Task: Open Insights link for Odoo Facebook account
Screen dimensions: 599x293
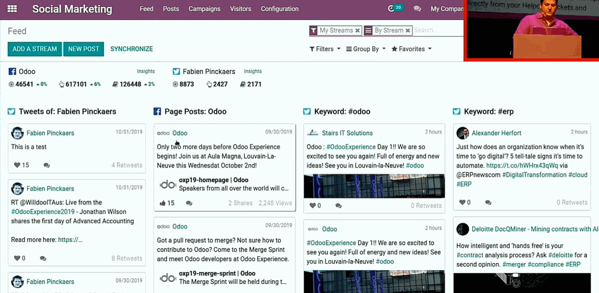Action: click(146, 71)
